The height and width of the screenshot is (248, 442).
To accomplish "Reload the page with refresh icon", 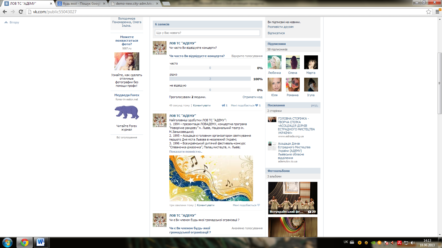I will [x=21, y=12].
